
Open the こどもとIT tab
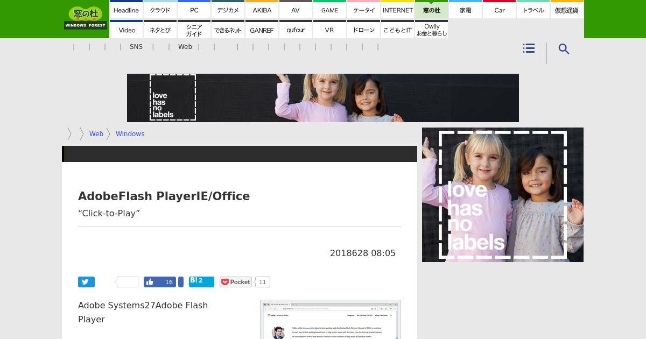click(x=397, y=30)
